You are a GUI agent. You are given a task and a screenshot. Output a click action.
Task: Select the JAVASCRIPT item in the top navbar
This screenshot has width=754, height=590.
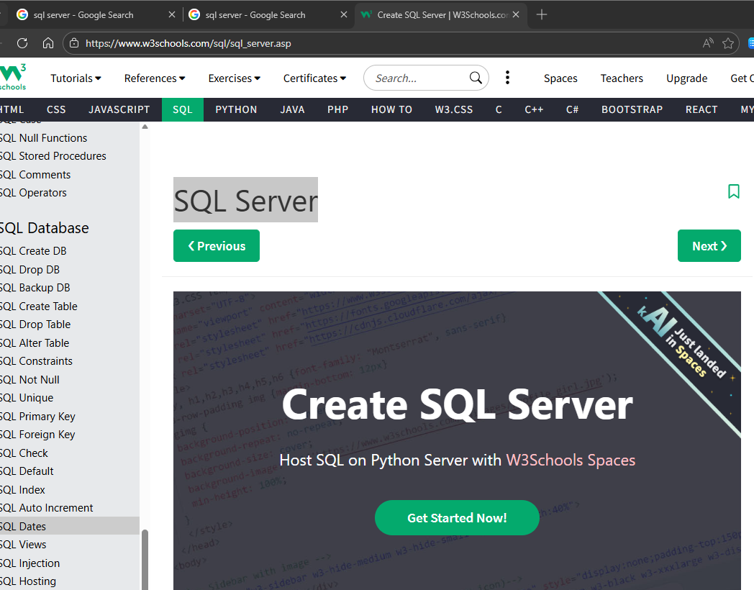tap(119, 109)
